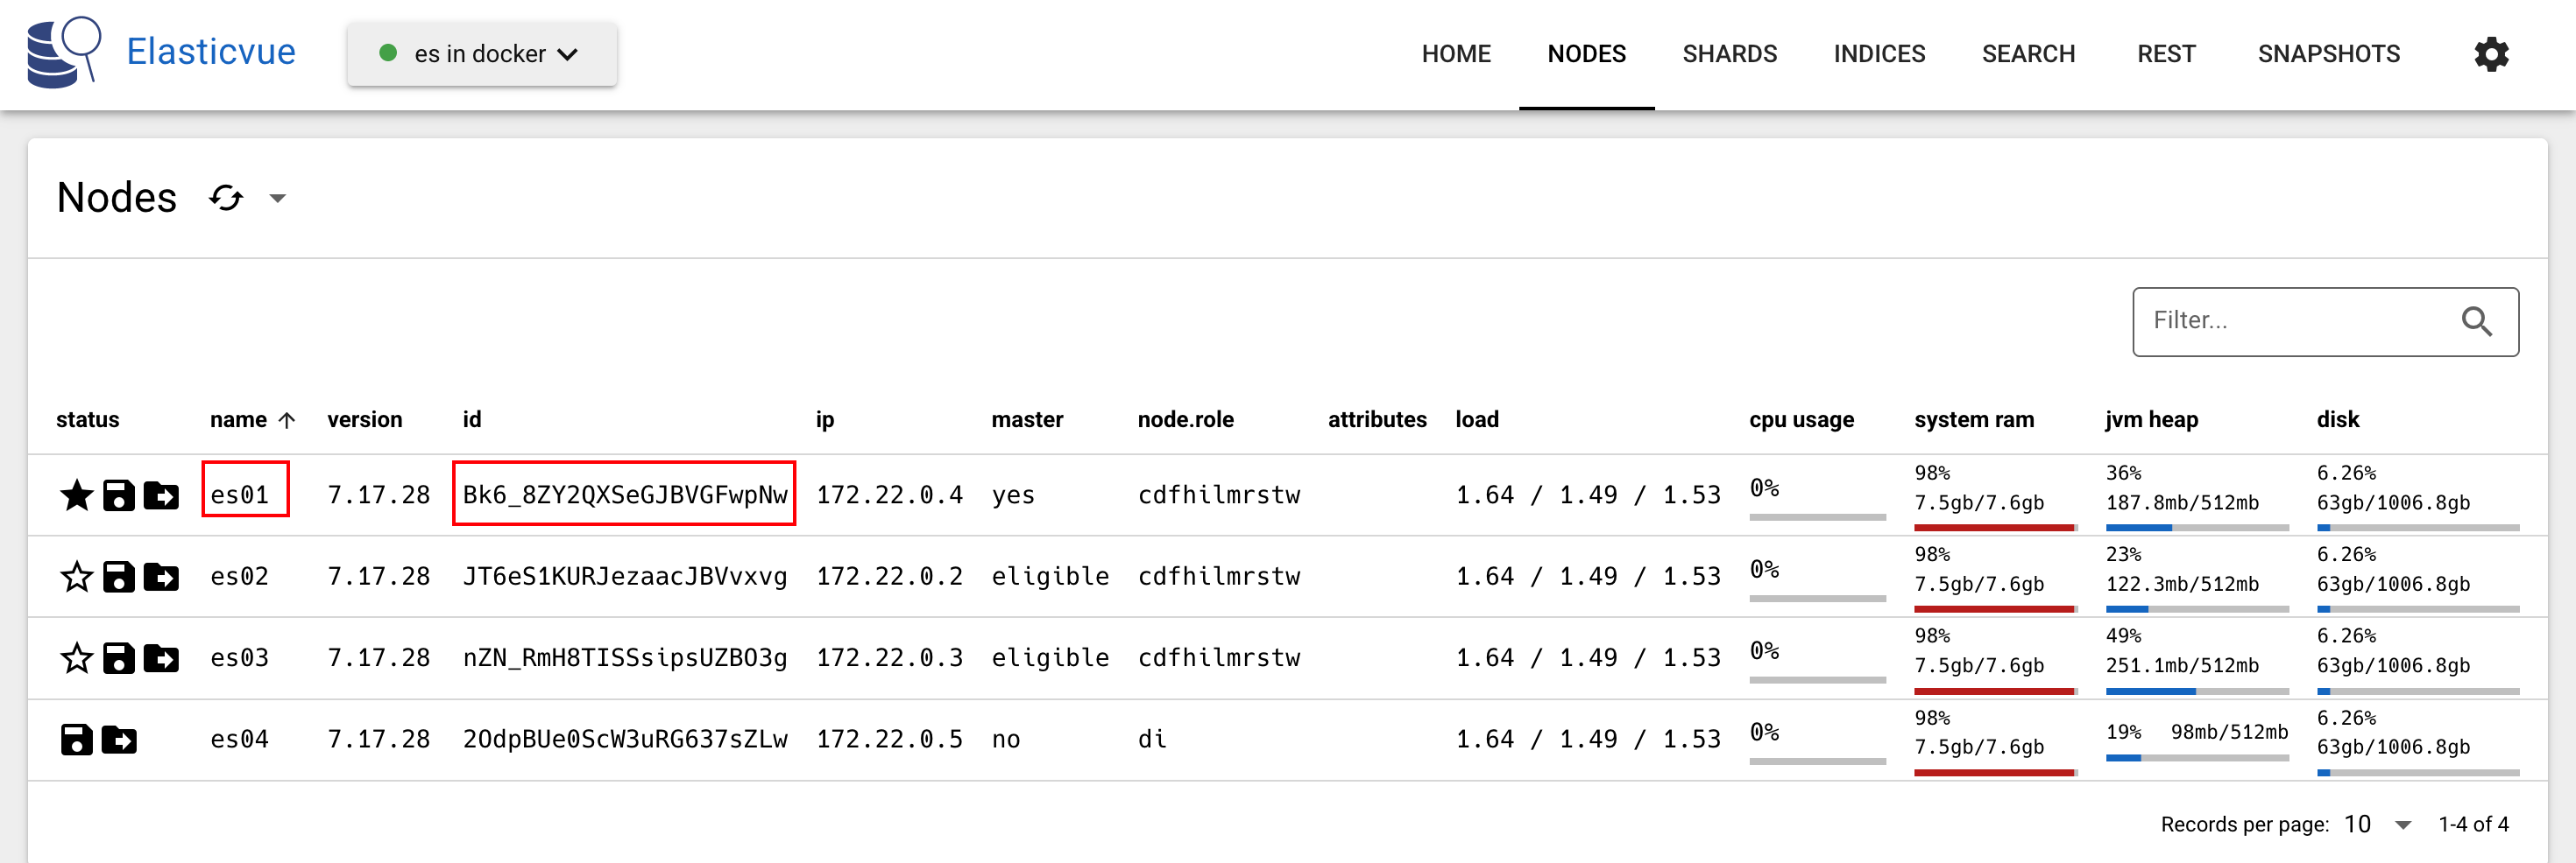Click node id nZN_RmH8TISSsipsUZBO3g

coord(625,658)
